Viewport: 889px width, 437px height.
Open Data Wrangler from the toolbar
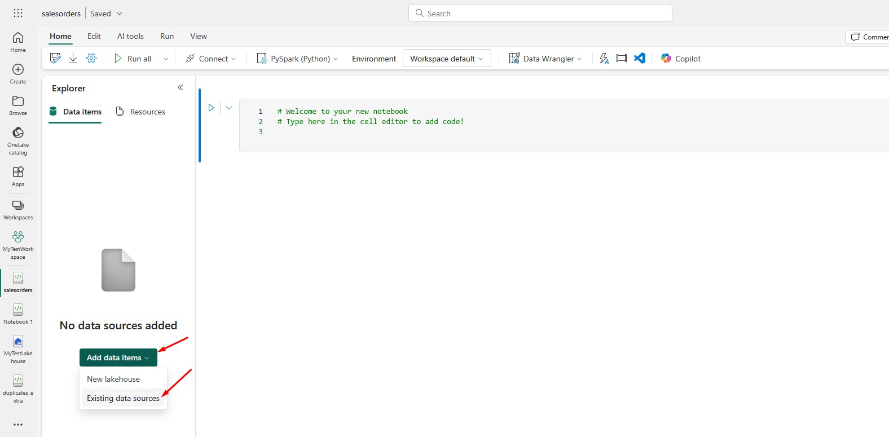(545, 58)
